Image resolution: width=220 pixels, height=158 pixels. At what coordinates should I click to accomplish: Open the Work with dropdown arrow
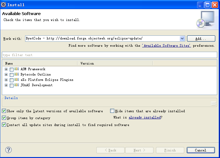pyautogui.click(x=182, y=39)
